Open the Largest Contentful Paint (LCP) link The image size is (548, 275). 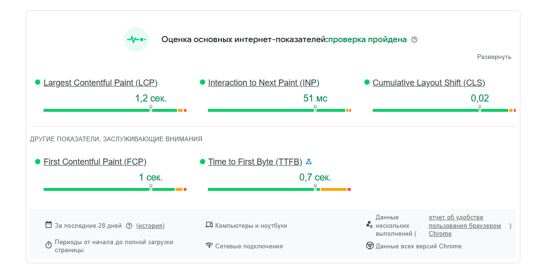click(x=100, y=83)
